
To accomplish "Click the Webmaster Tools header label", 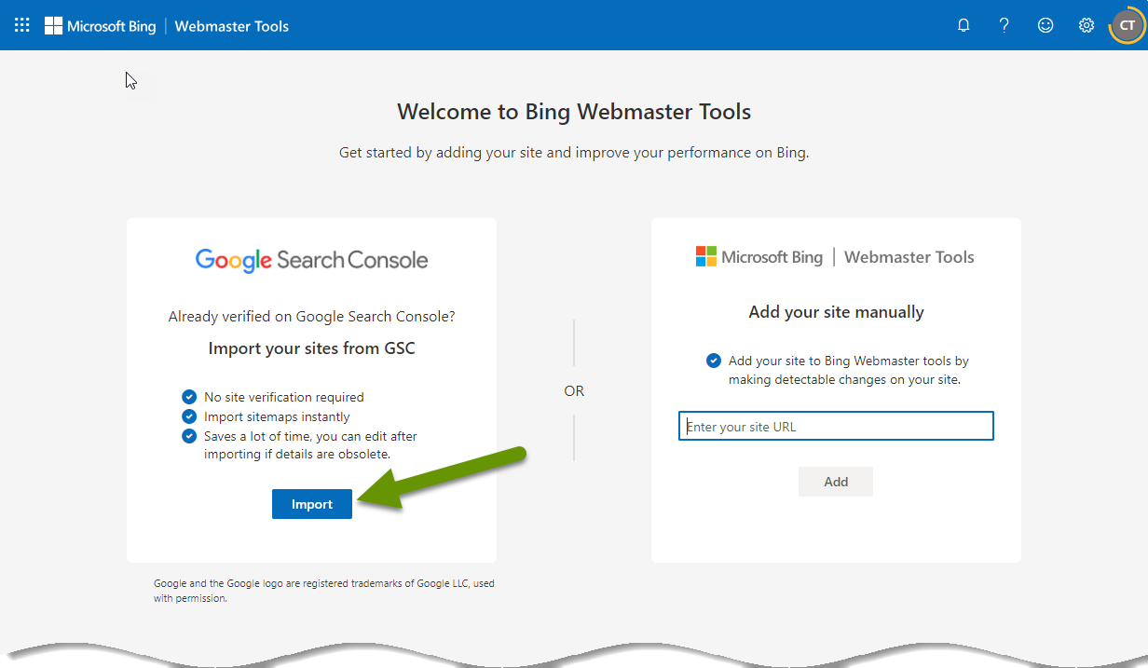I will tap(231, 26).
